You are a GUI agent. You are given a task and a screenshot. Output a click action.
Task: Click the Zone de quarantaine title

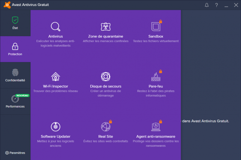[106, 36]
